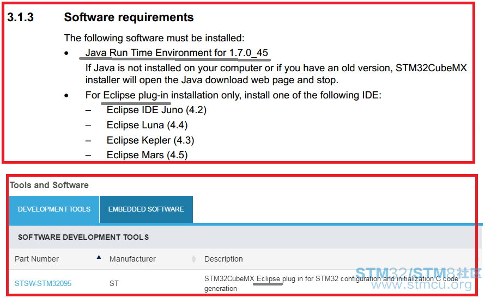Switch to the DEVELOPMENT TOOLS tab
Viewport: 485px width, 298px height.
click(x=54, y=209)
